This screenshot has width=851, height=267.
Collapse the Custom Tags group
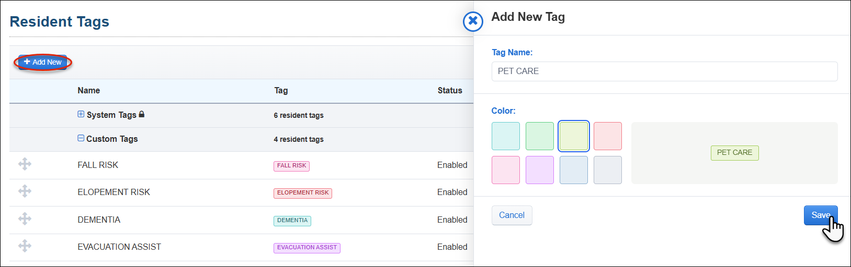point(81,138)
